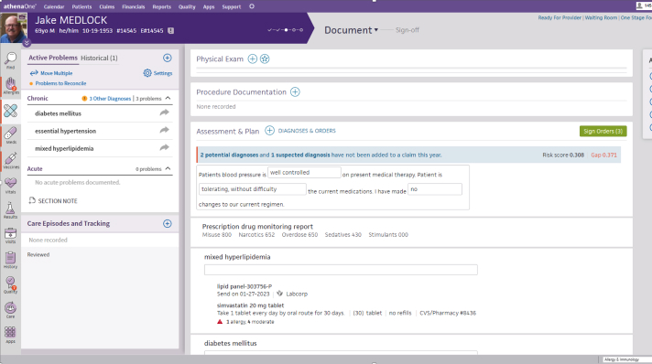Select the diabetes mellitus problem row
The image size is (652, 364).
click(100, 113)
